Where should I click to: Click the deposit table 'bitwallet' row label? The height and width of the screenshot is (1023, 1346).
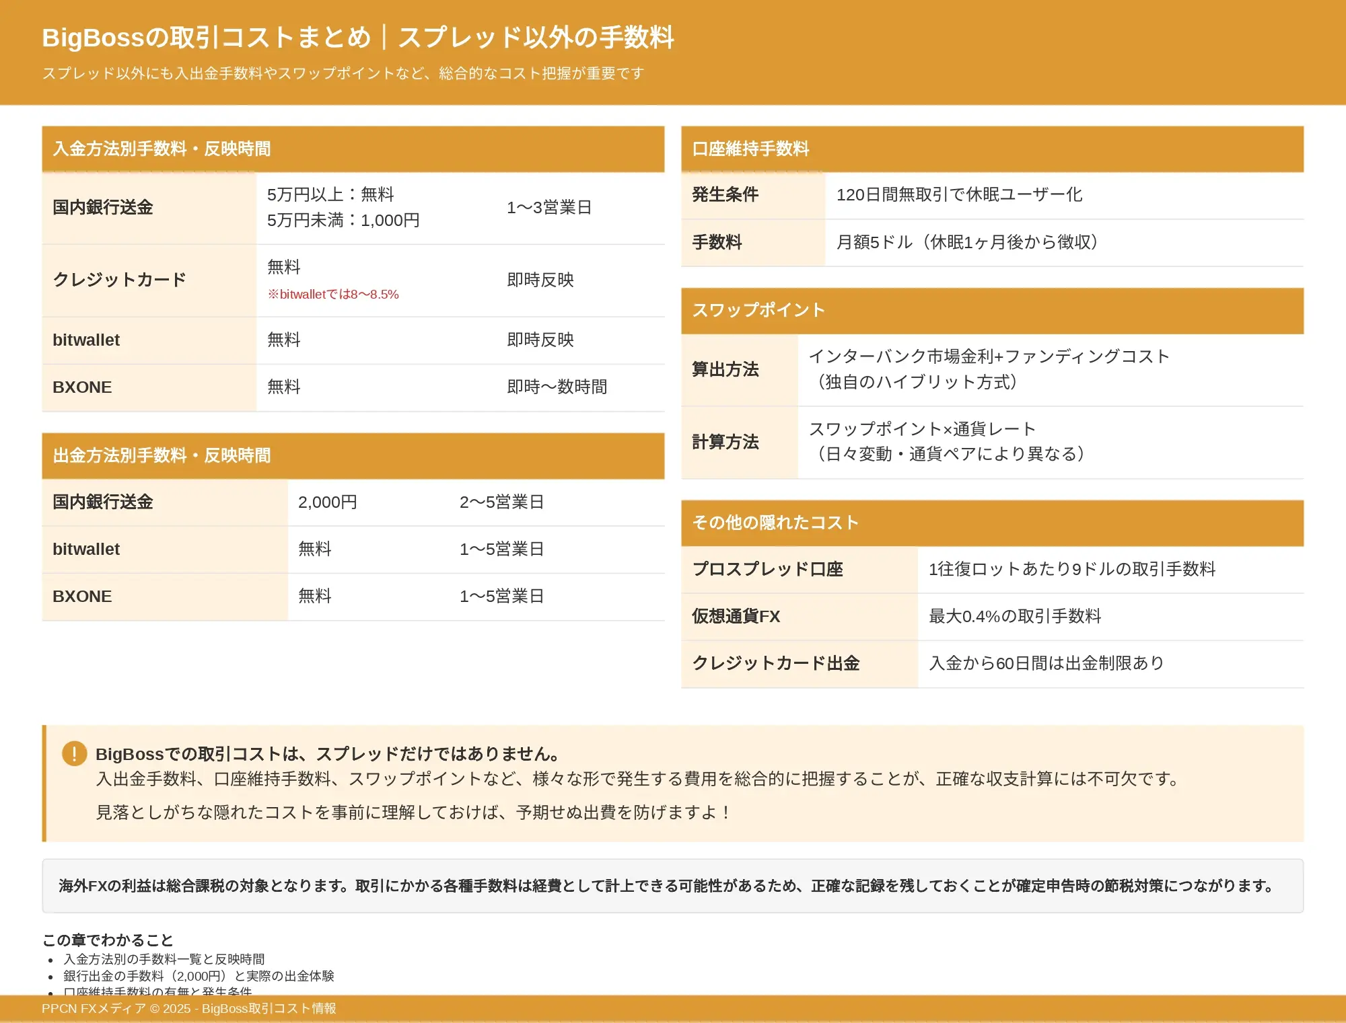149,340
